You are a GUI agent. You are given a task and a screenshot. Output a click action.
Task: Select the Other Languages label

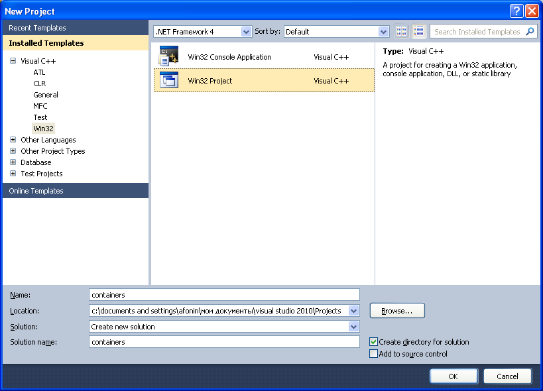point(48,140)
